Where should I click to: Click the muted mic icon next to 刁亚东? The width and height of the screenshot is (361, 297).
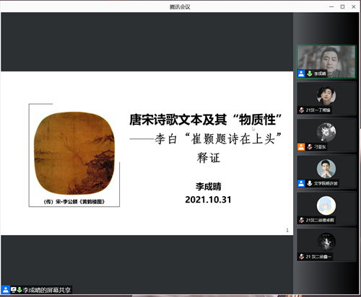[310, 147]
